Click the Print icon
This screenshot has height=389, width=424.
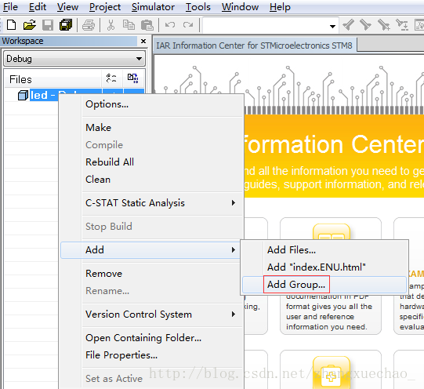[88, 25]
